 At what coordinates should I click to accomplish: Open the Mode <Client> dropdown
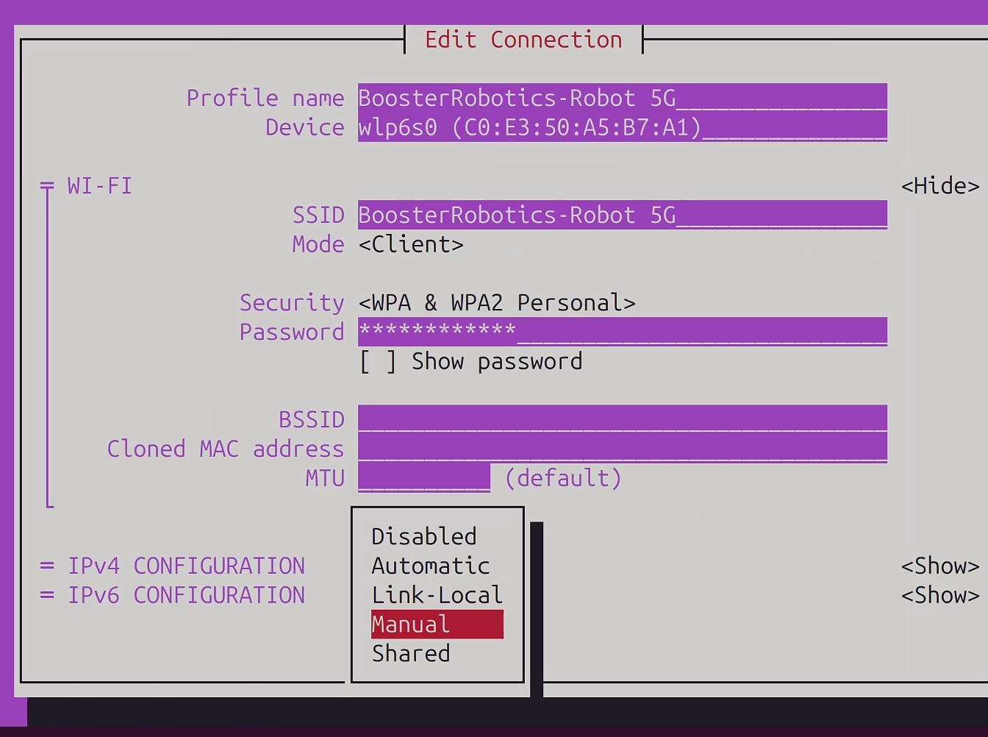(x=411, y=244)
